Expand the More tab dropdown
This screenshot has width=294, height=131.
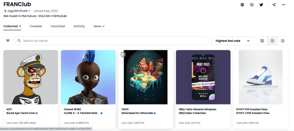tap(99, 26)
